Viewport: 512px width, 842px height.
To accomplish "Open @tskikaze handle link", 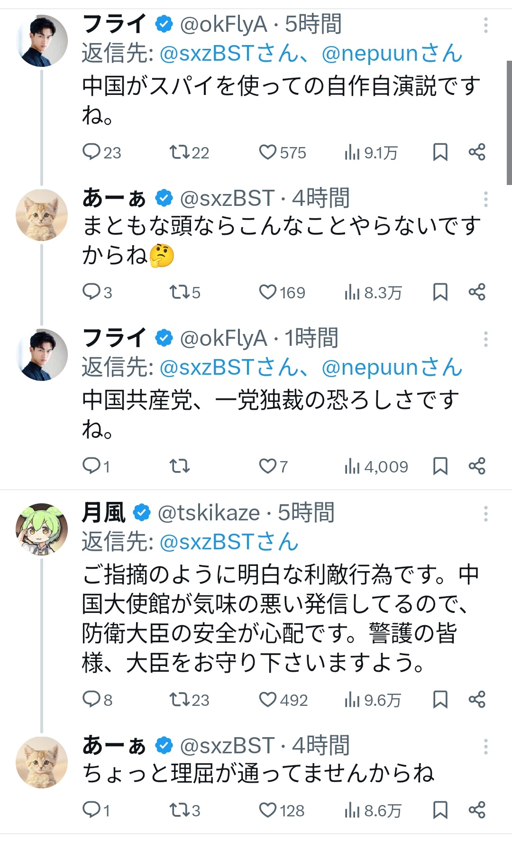I will (209, 513).
